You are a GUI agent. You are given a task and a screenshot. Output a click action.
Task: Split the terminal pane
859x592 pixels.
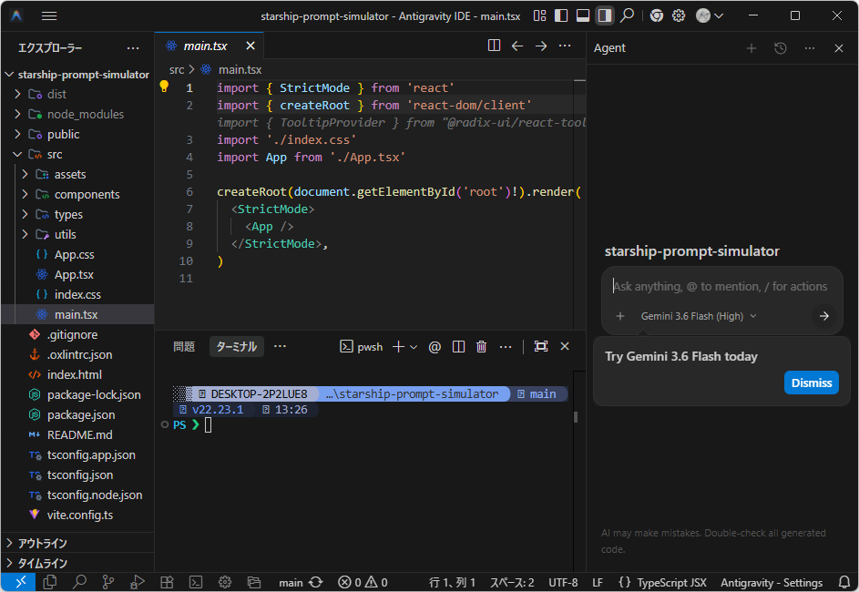click(x=458, y=347)
